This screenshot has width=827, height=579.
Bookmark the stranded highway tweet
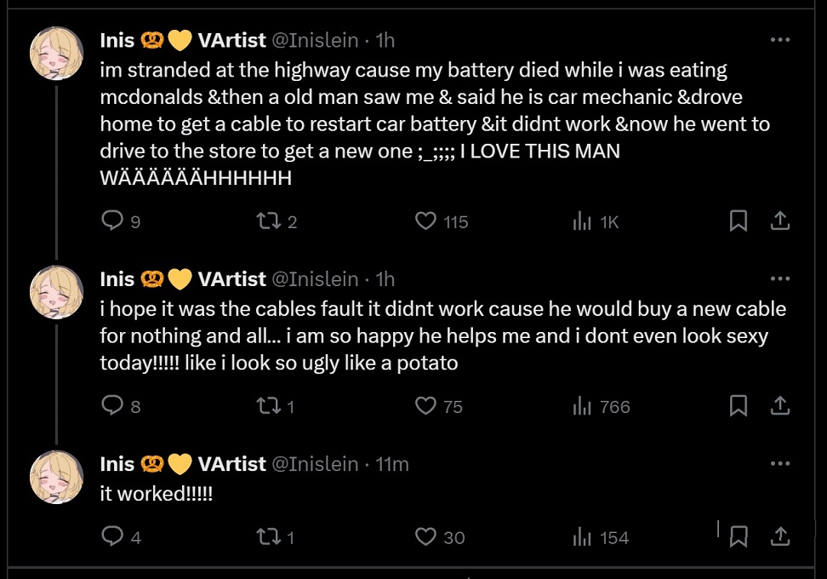click(739, 221)
